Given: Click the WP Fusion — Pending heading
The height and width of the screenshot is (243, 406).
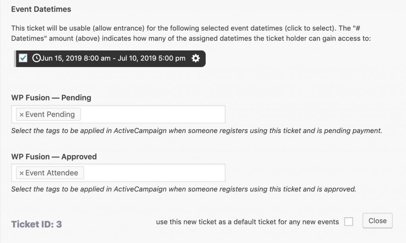Looking at the screenshot, I should click(x=51, y=98).
